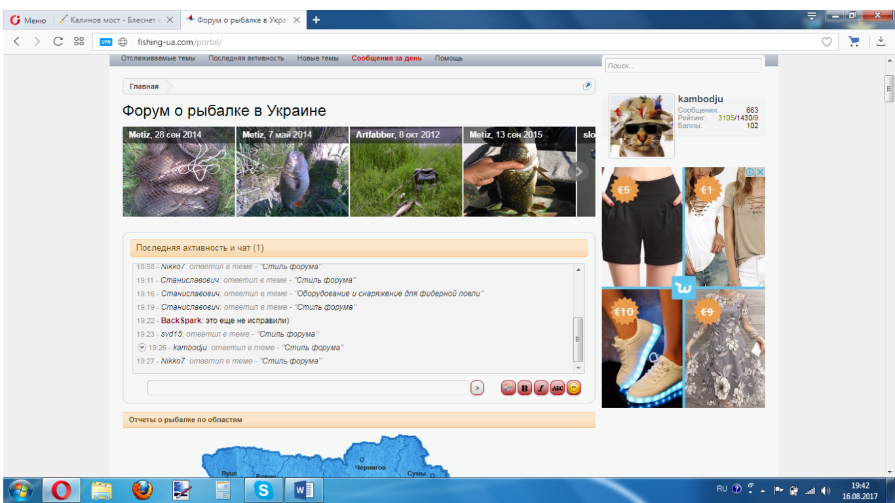Reload the page with the refresh icon
Screen dimensions: 895x503
point(58,42)
